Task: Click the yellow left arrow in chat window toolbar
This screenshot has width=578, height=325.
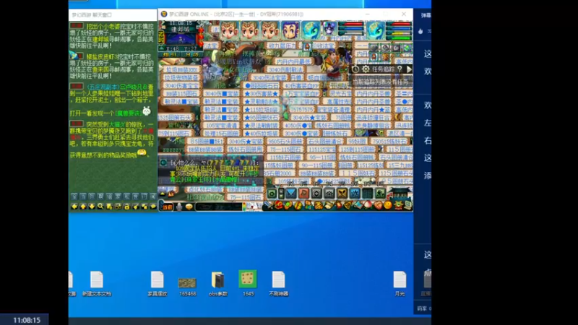Action: point(74,207)
